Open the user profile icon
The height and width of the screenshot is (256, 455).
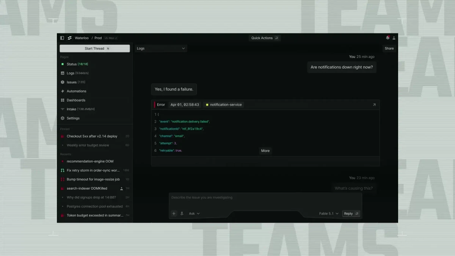coord(394,38)
